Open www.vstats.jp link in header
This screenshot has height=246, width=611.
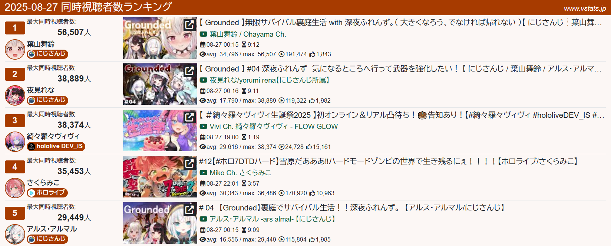(585, 9)
